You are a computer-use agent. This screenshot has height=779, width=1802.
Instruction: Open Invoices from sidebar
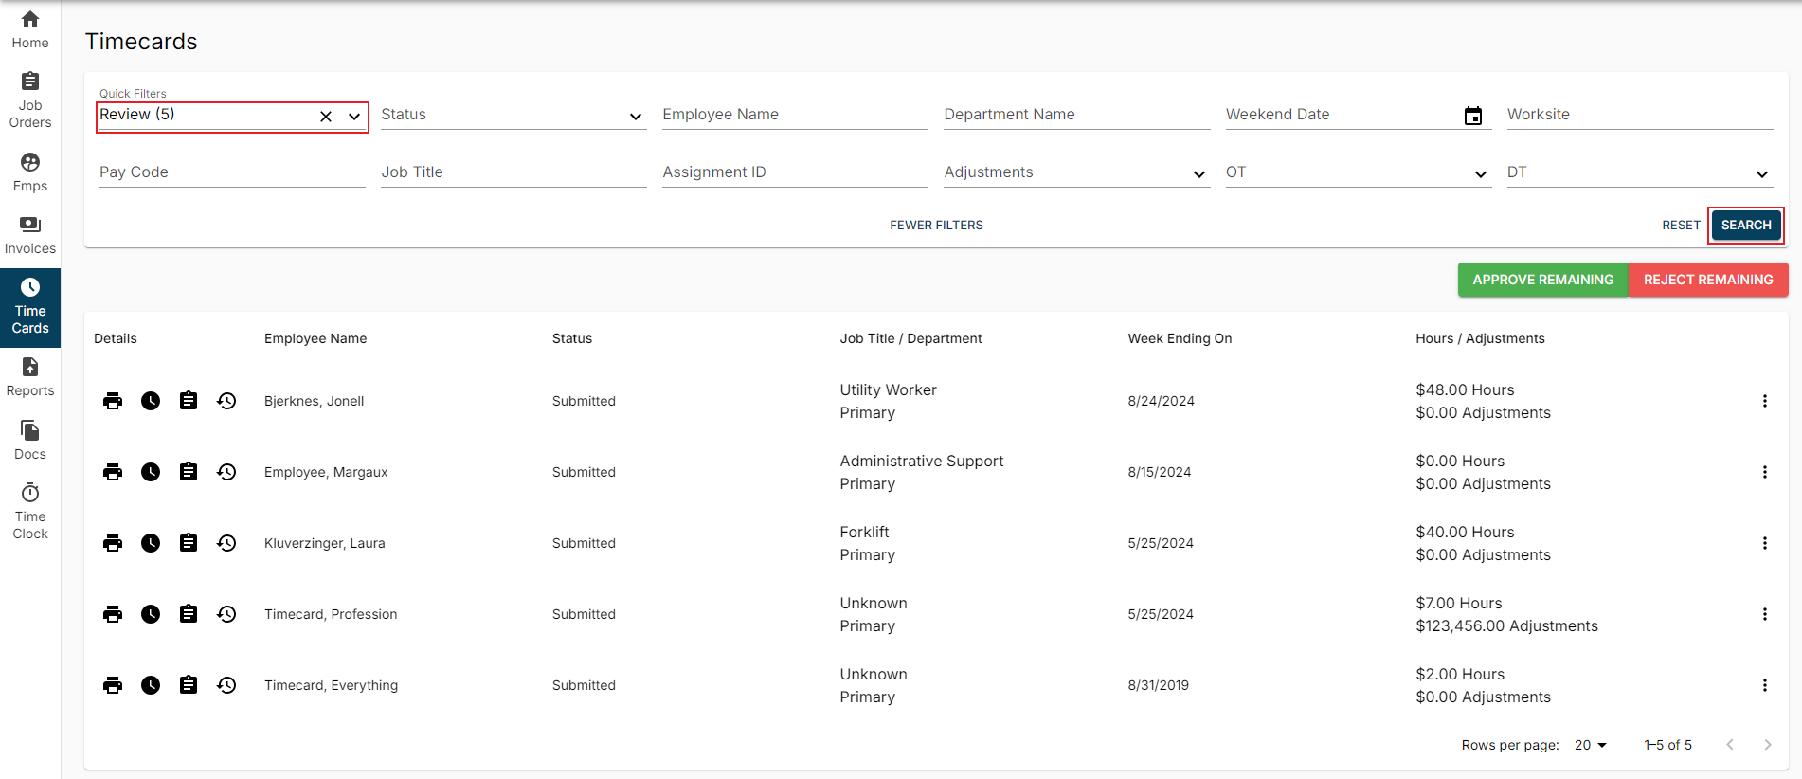tap(30, 235)
